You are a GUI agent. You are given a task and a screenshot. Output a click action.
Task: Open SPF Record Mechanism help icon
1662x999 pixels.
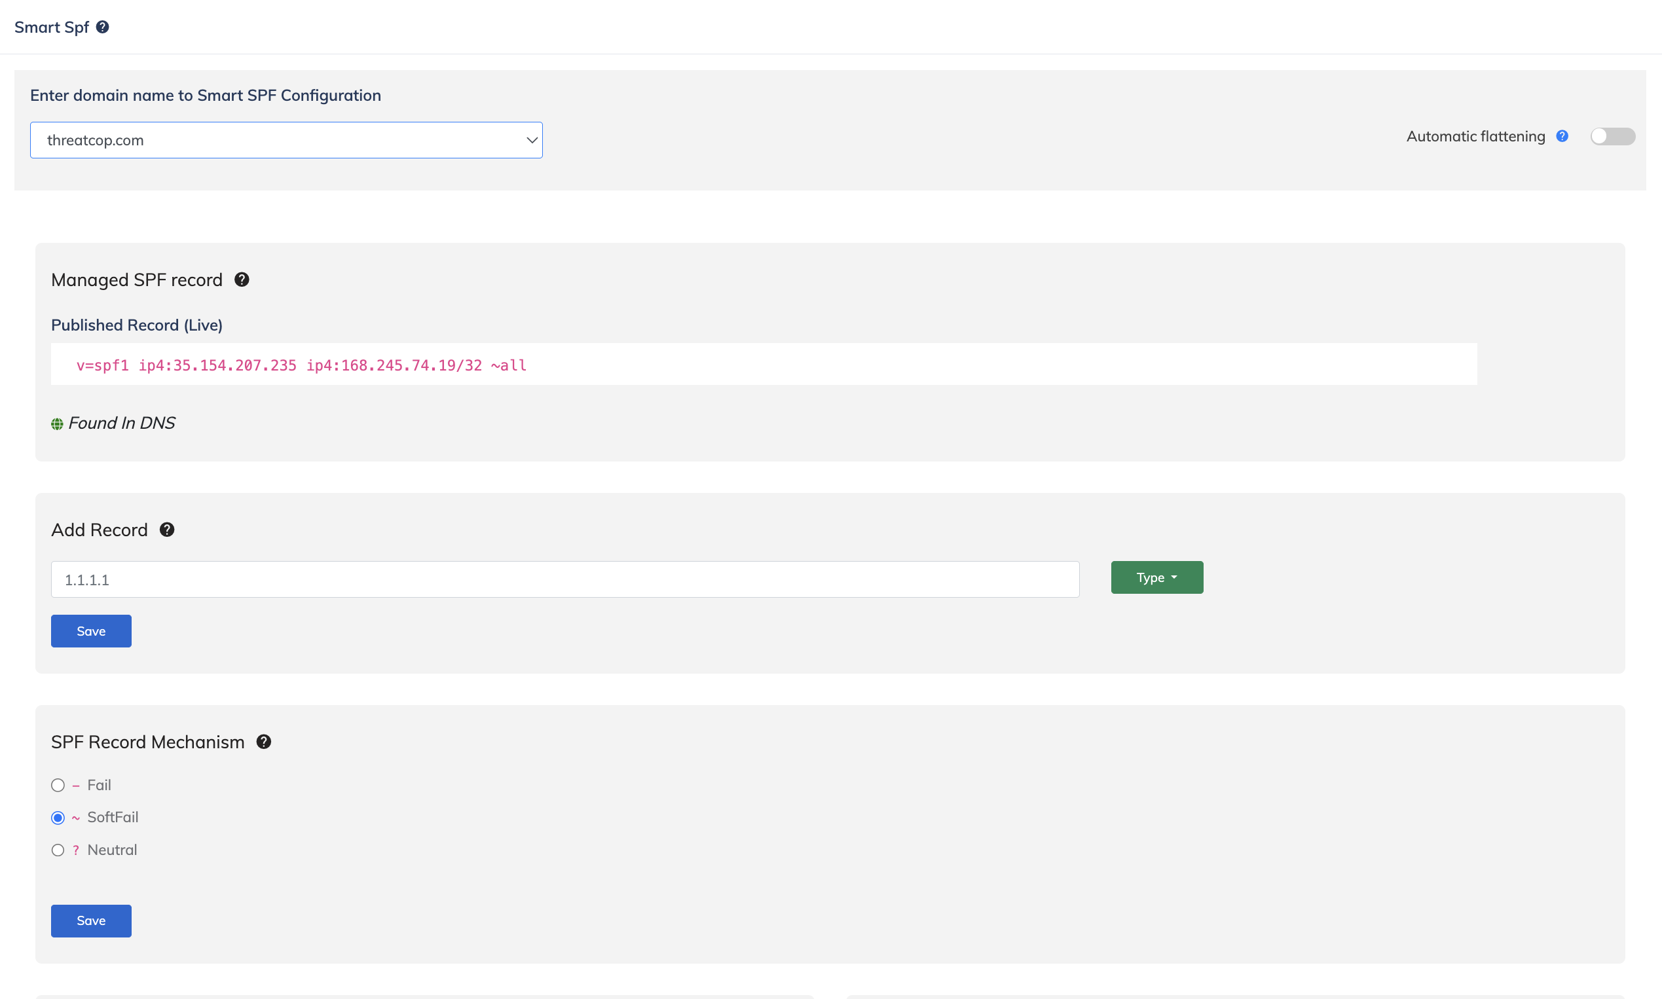tap(264, 742)
